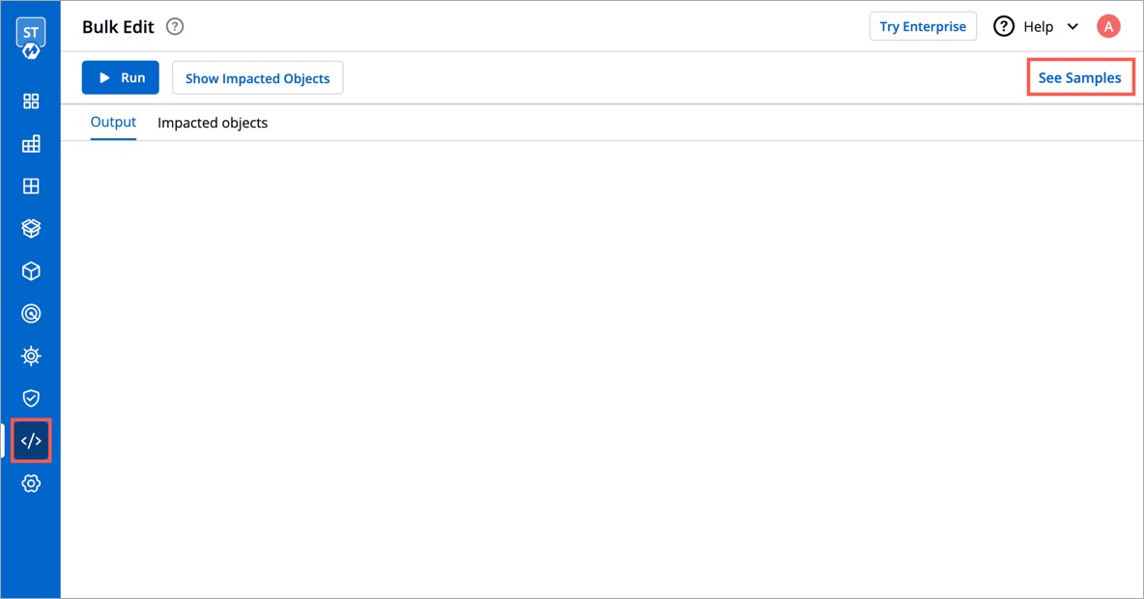
Task: Open the circular target sidebar icon
Action: click(31, 314)
